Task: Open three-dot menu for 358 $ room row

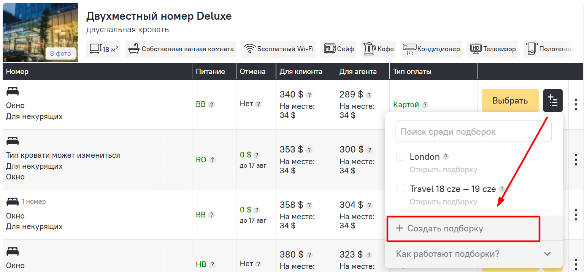Action: click(x=576, y=214)
